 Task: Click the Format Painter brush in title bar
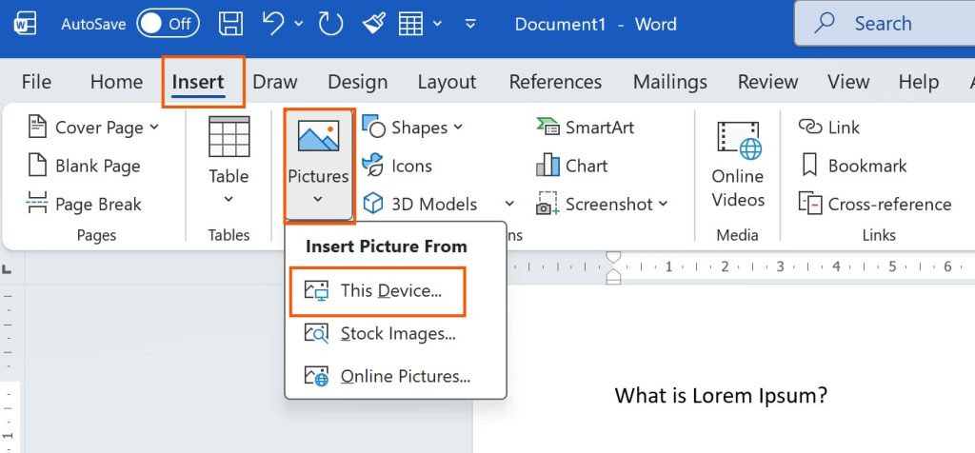[x=374, y=24]
